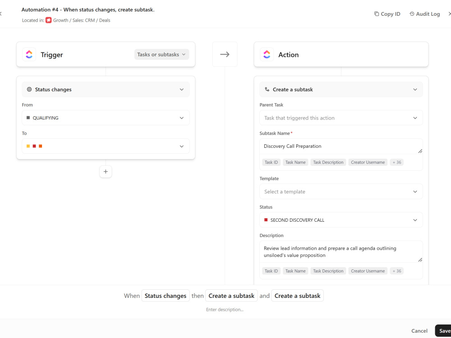Image resolution: width=451 pixels, height=338 pixels.
Task: Click the Copy ID button
Action: (x=387, y=14)
